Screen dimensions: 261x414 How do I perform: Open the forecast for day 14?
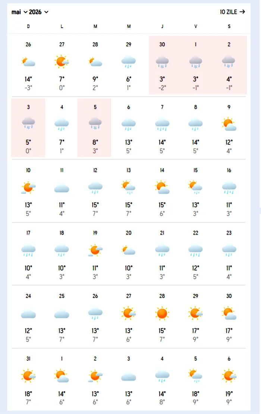[162, 191]
